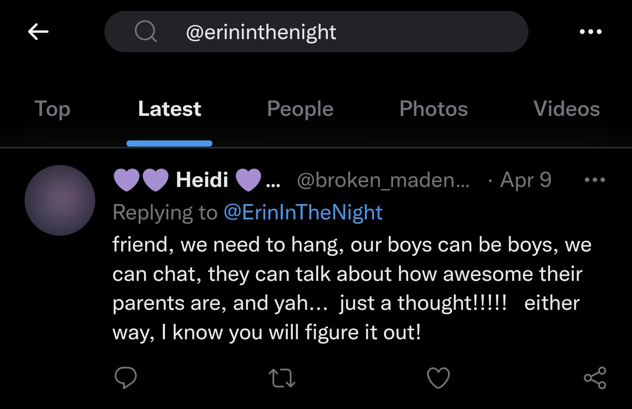632x409 pixels.
Task: Open the tweet's three-dot more menu
Action: point(595,180)
